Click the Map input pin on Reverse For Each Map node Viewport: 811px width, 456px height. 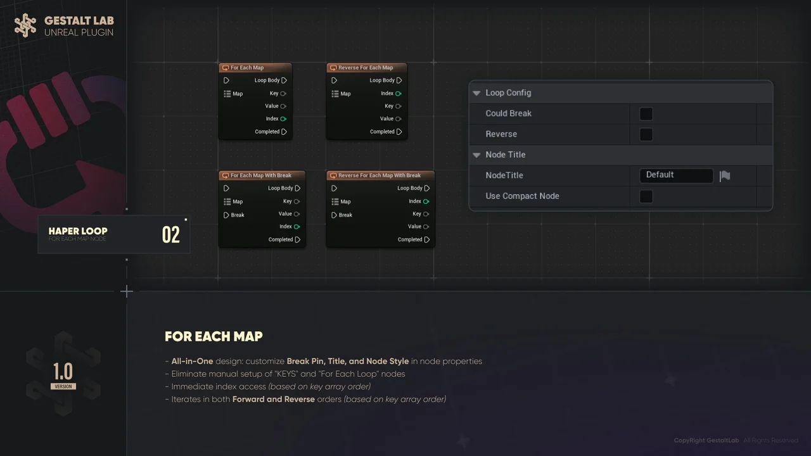335,94
